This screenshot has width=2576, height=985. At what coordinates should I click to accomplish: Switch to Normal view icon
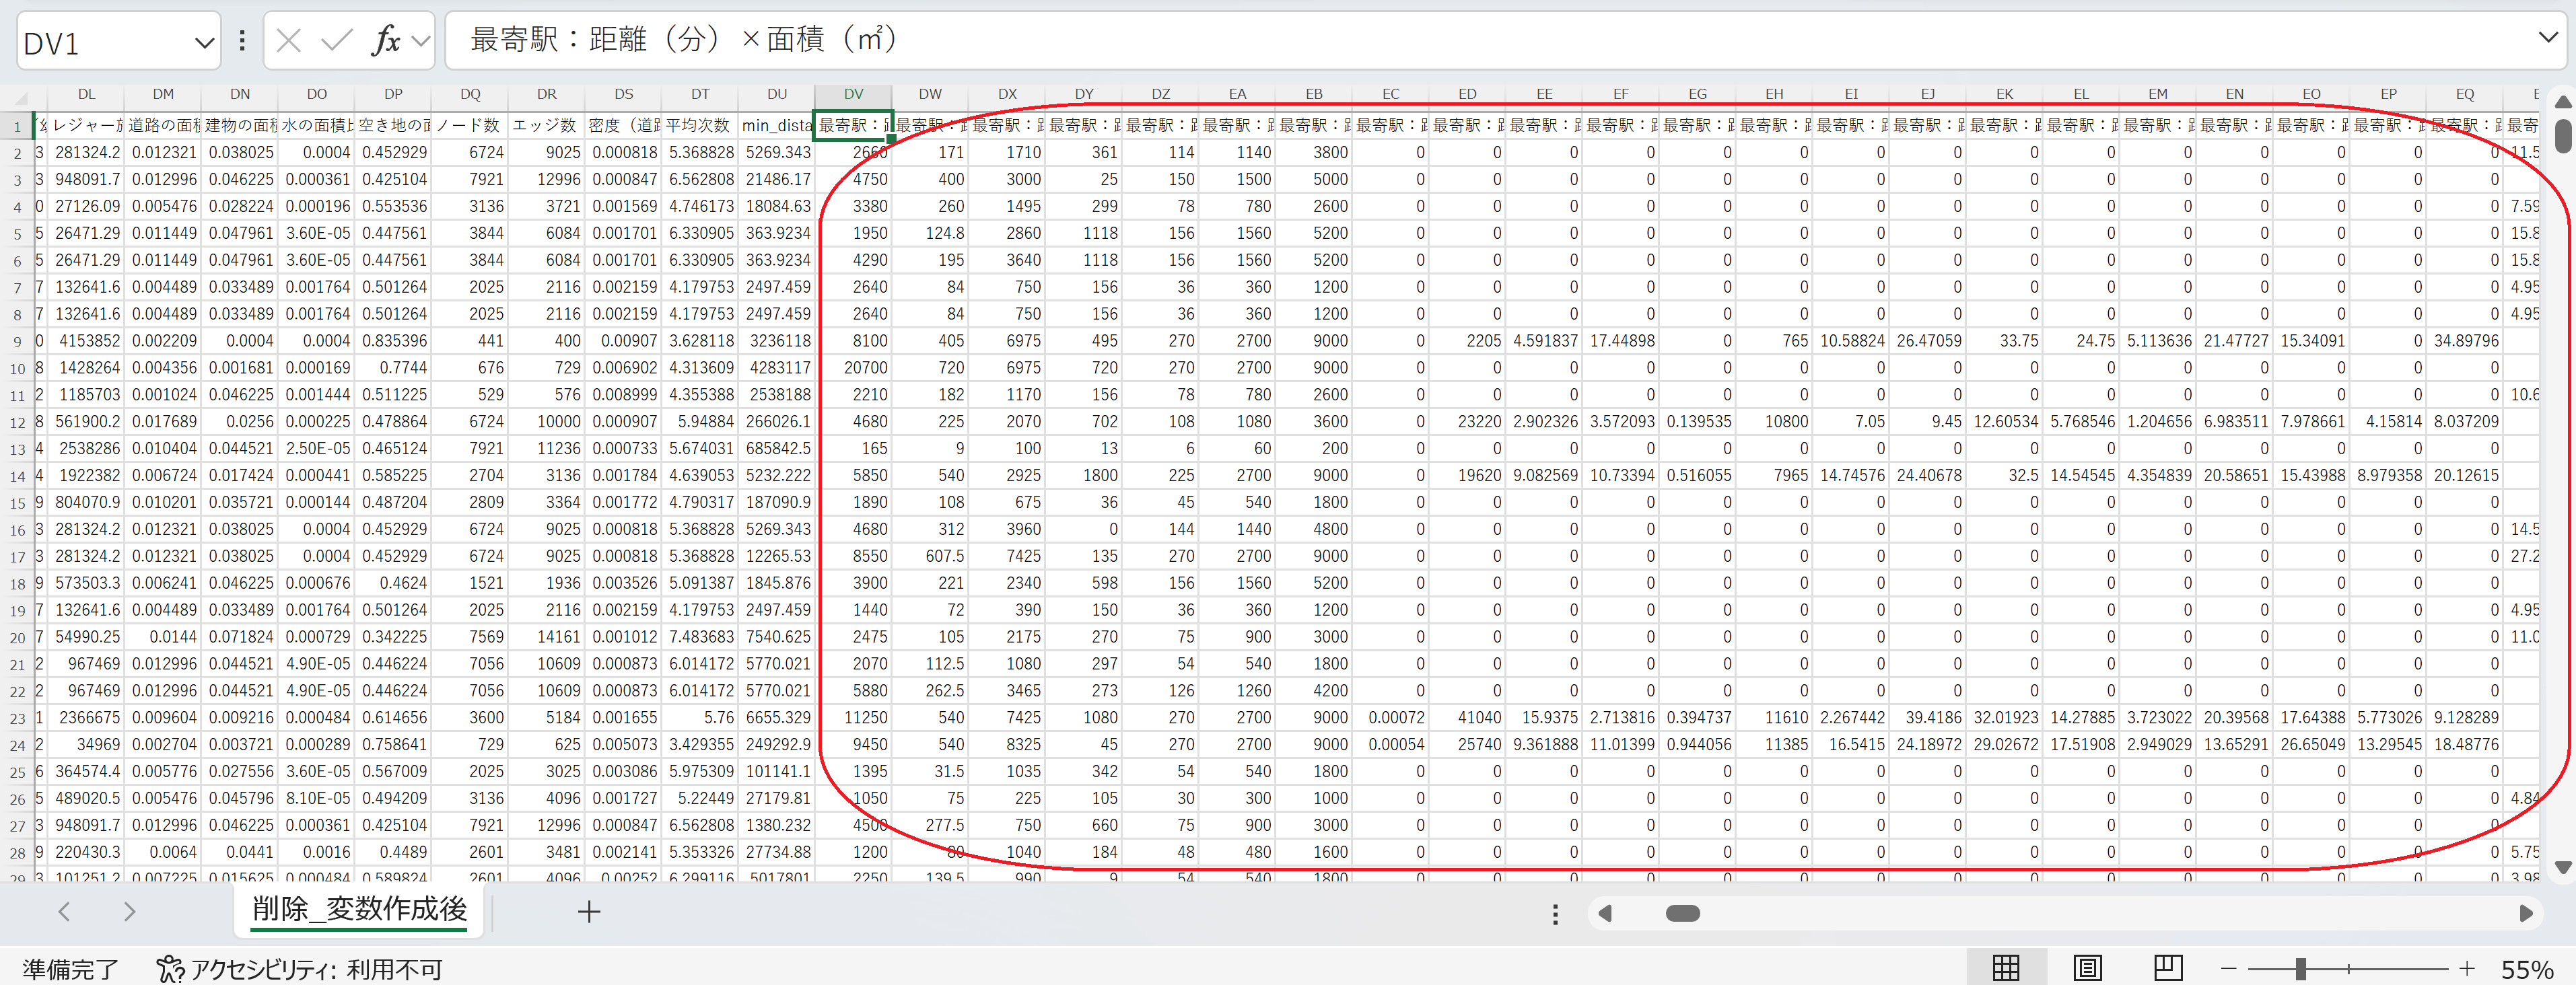2006,968
